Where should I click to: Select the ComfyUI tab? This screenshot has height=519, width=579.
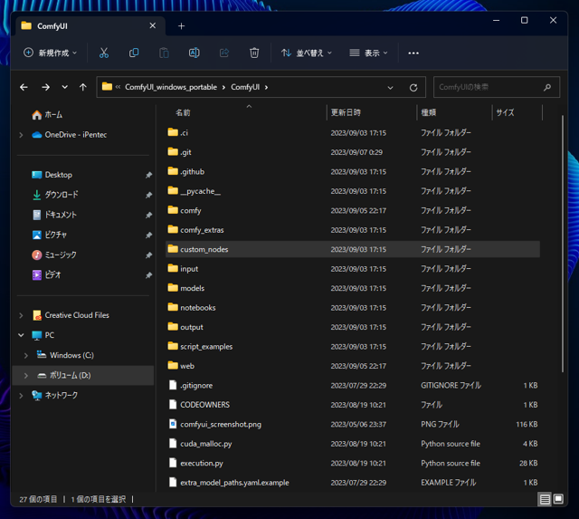tap(90, 26)
